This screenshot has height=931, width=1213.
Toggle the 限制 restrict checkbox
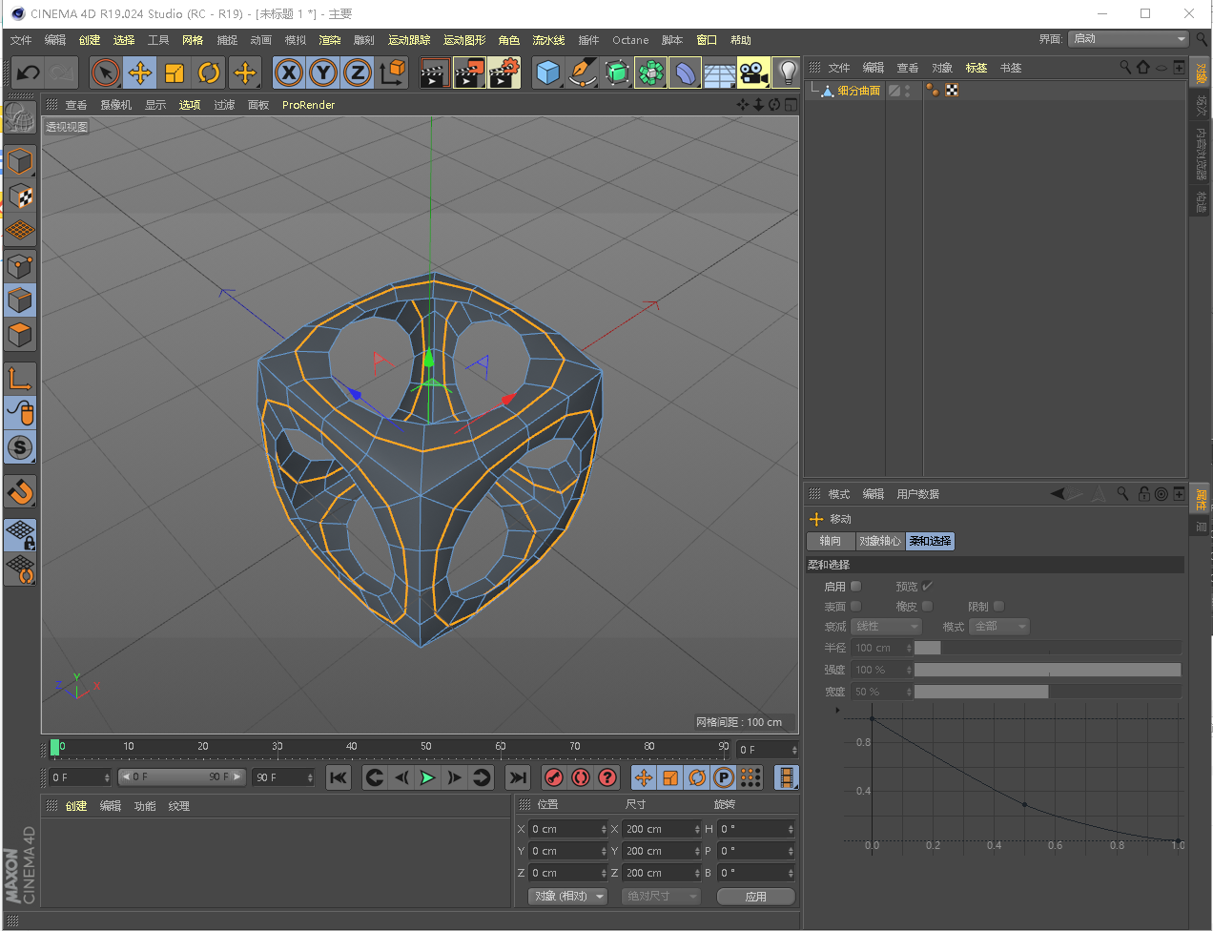(x=998, y=607)
